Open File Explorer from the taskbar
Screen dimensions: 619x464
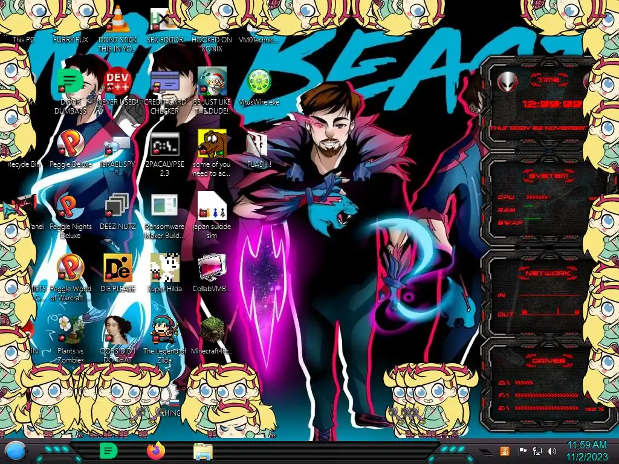click(x=203, y=451)
